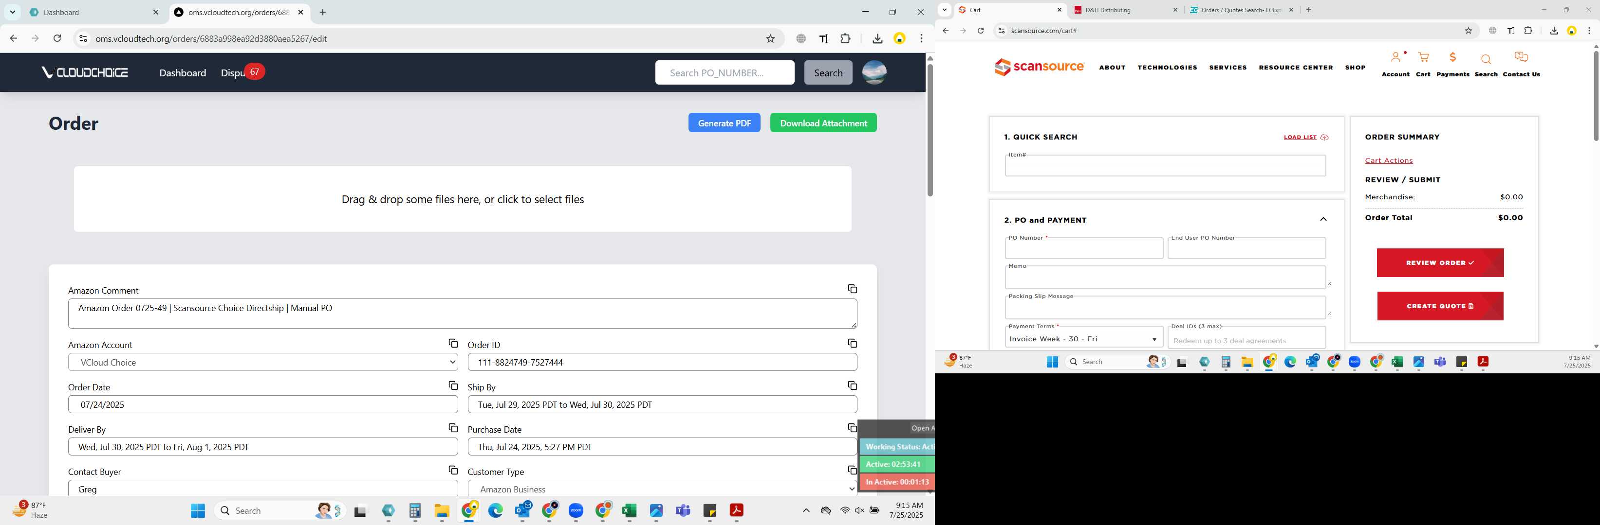
Task: Click copy icon next to Order Date
Action: tap(453, 385)
